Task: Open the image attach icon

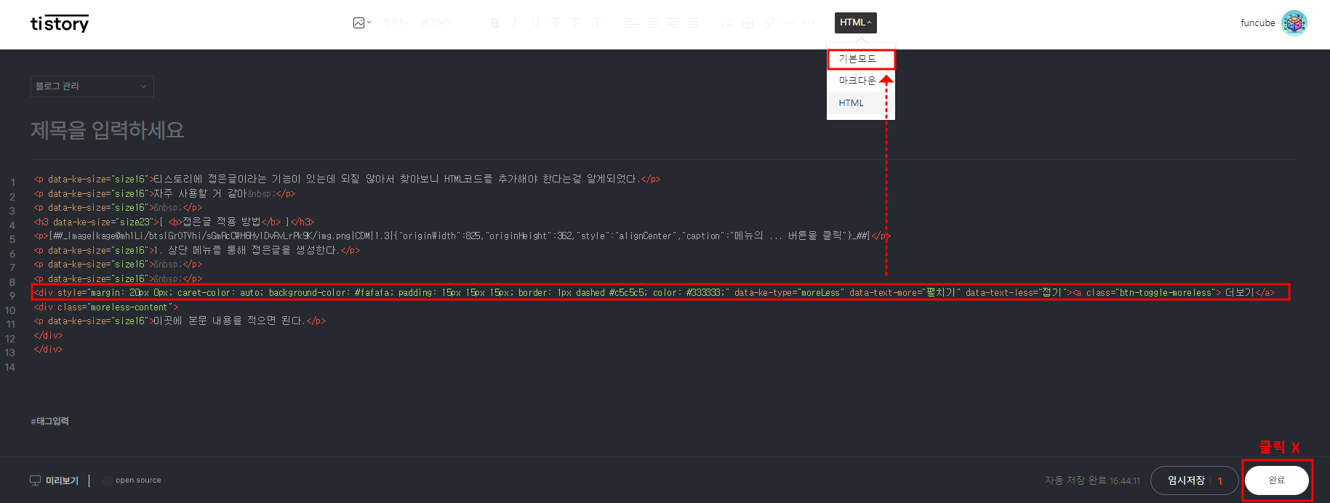Action: (x=359, y=23)
